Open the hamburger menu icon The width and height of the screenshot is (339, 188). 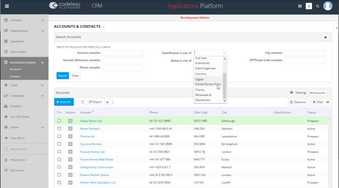7,6
